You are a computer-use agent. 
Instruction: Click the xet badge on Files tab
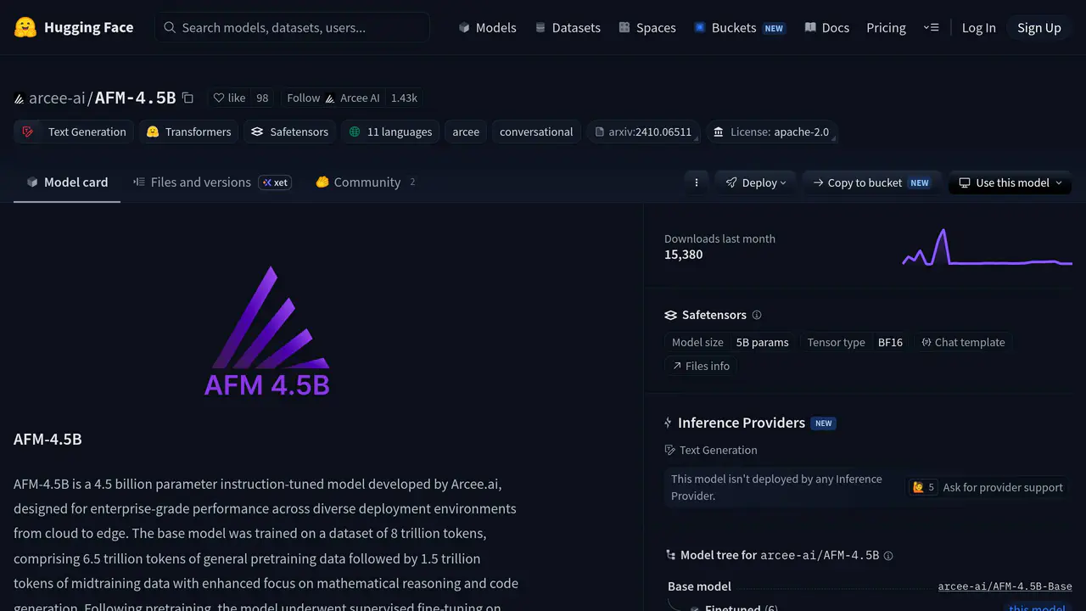point(275,182)
